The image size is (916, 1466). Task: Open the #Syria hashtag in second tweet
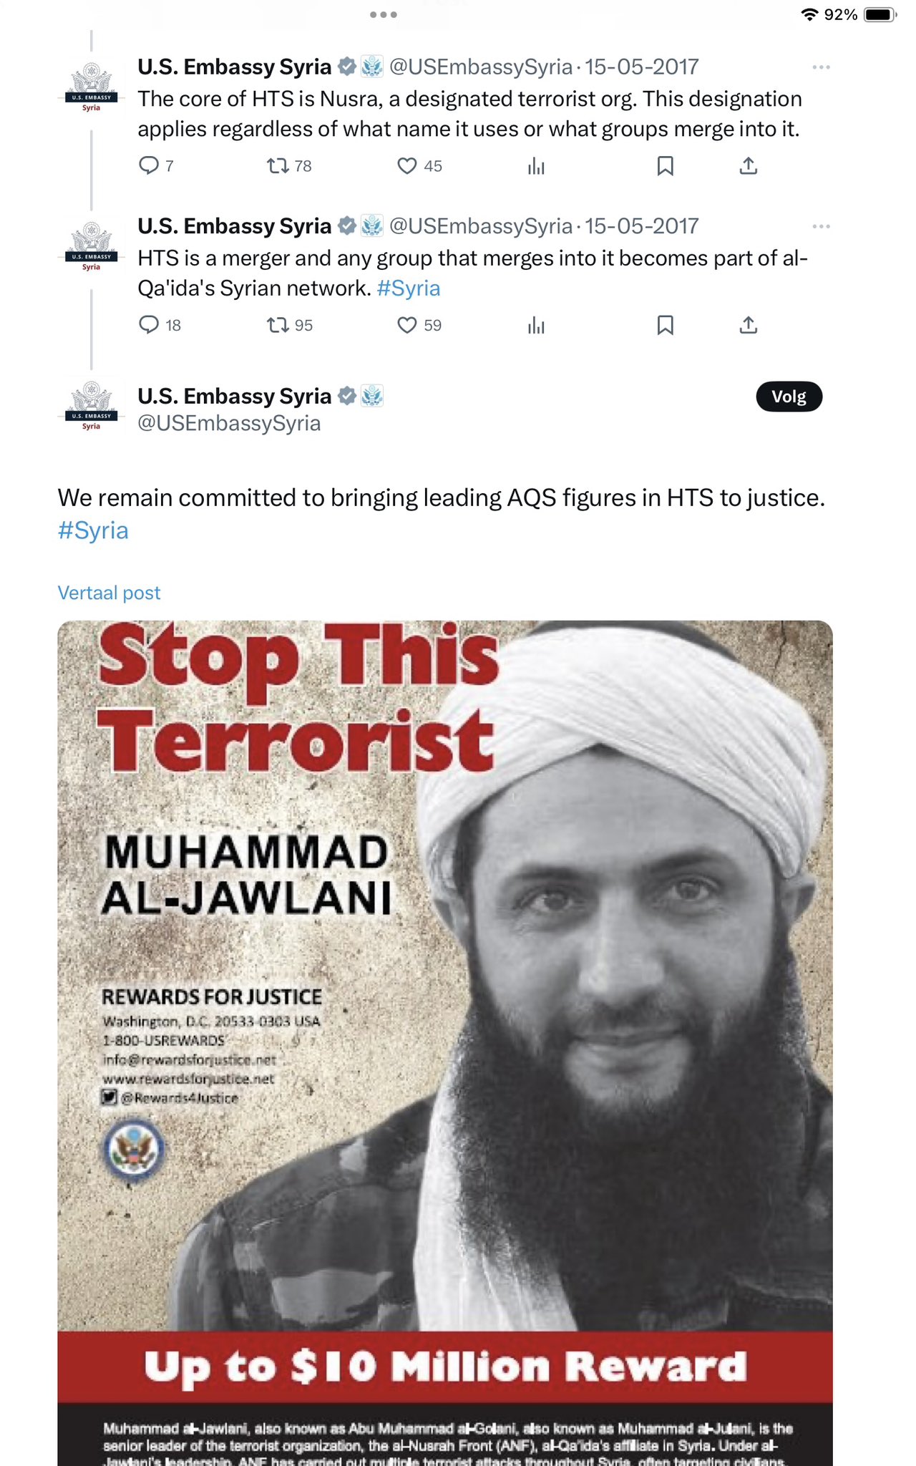(x=409, y=288)
